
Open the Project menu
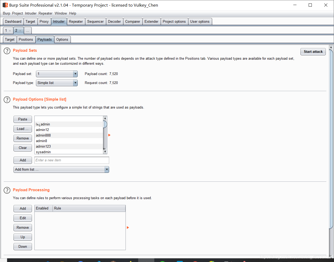pos(17,13)
